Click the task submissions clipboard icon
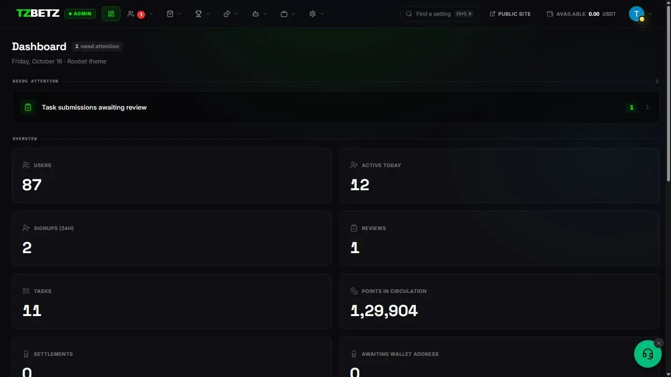This screenshot has height=377, width=671. pyautogui.click(x=28, y=107)
